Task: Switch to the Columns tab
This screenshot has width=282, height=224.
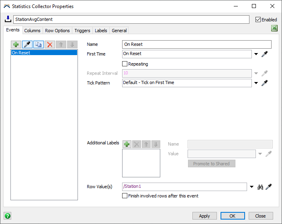Action: coord(32,31)
